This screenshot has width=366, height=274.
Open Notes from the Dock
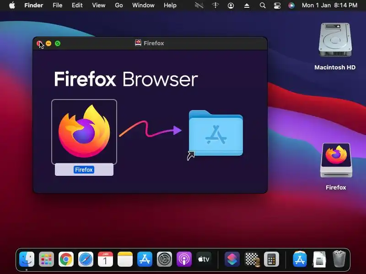(x=125, y=259)
